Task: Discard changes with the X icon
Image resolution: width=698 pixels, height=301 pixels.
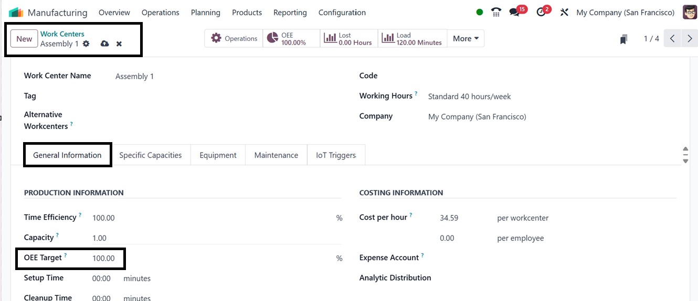Action: pos(119,44)
